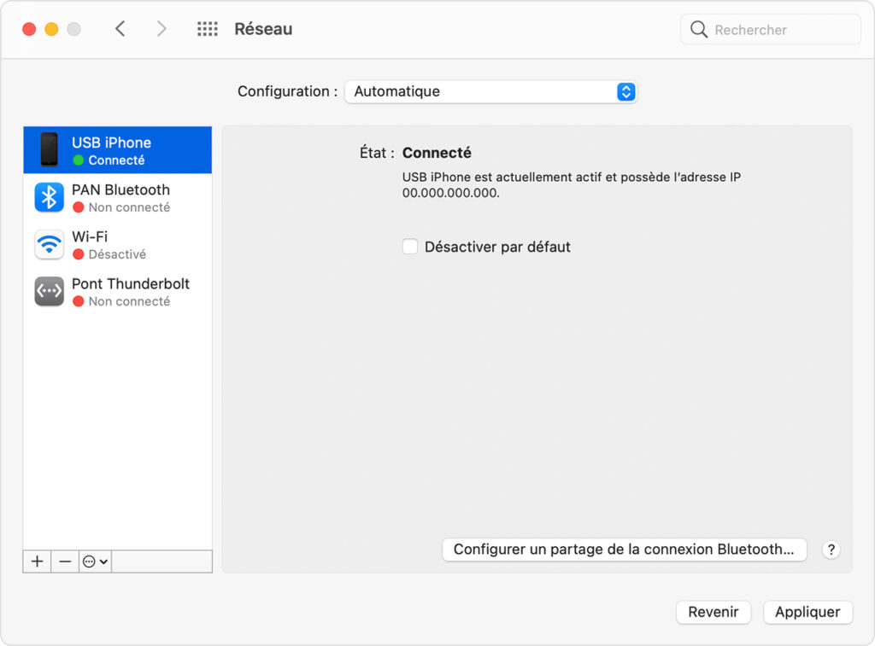Viewport: 875px width, 646px height.
Task: Click in the Rechercher search field
Action: tap(771, 30)
